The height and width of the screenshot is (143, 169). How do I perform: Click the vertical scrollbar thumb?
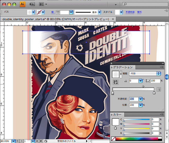167,77
